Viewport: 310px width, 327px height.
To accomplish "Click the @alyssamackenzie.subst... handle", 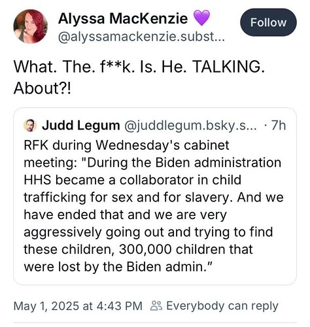I will coord(141,37).
